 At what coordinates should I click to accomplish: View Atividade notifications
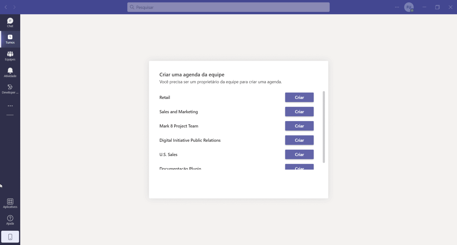(10, 72)
